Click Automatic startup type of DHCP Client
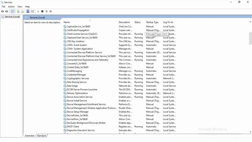252x142 pixels. [151, 127]
